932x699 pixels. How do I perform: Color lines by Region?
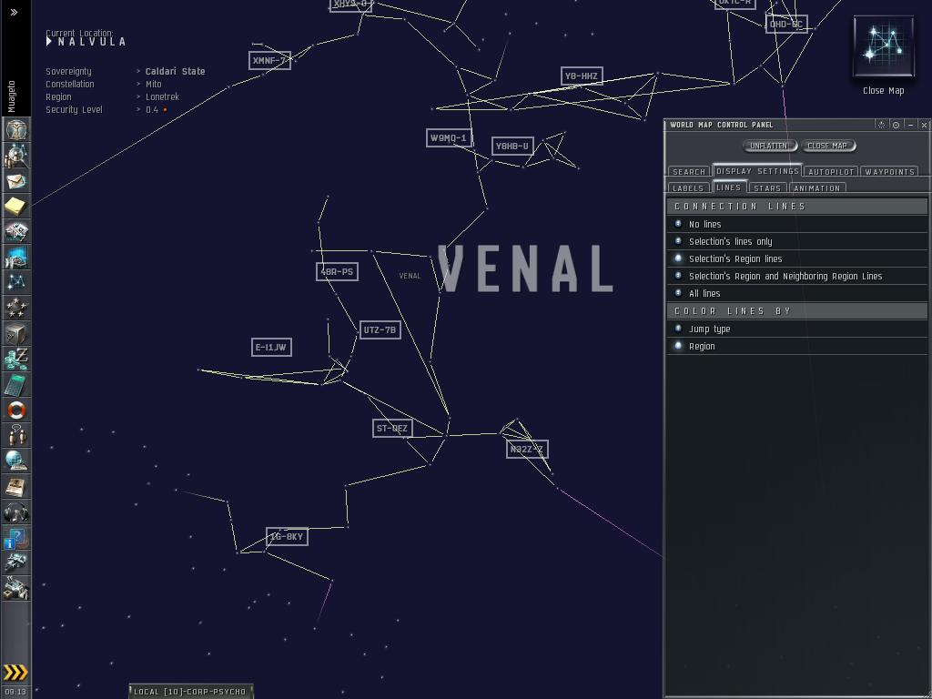tap(797, 346)
